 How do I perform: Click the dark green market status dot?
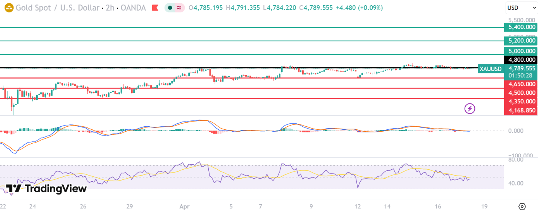[170, 8]
